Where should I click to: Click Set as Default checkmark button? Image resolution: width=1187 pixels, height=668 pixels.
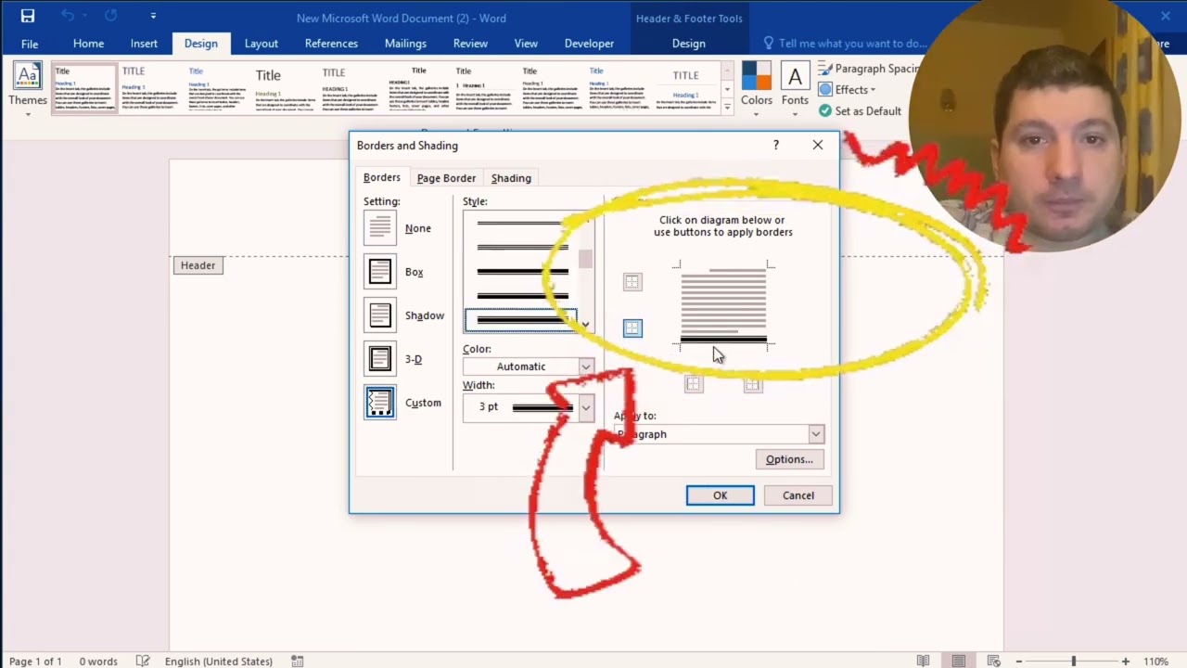(860, 111)
